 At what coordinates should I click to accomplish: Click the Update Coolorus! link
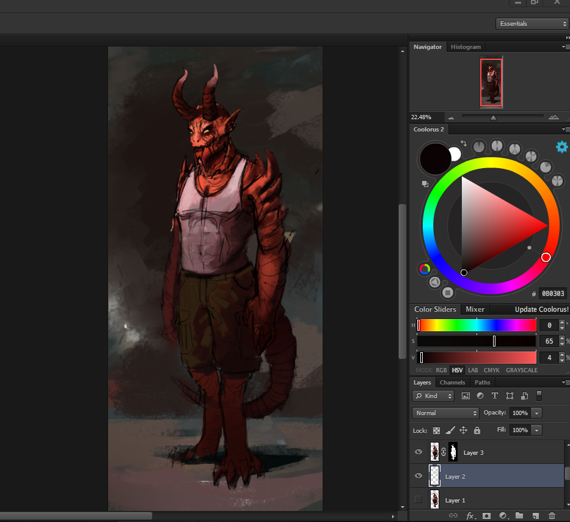(541, 309)
